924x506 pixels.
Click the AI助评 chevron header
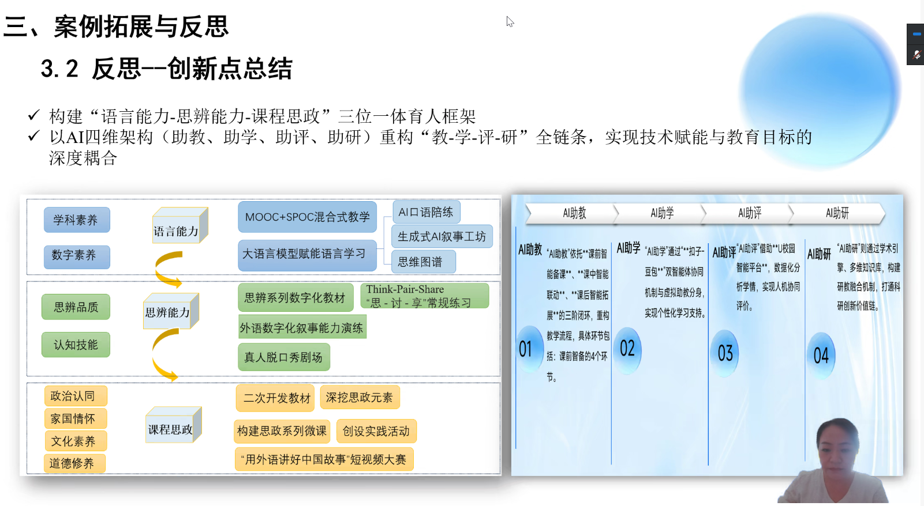pos(749,213)
